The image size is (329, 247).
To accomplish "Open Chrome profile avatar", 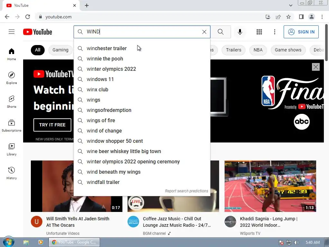I will (x=312, y=17).
